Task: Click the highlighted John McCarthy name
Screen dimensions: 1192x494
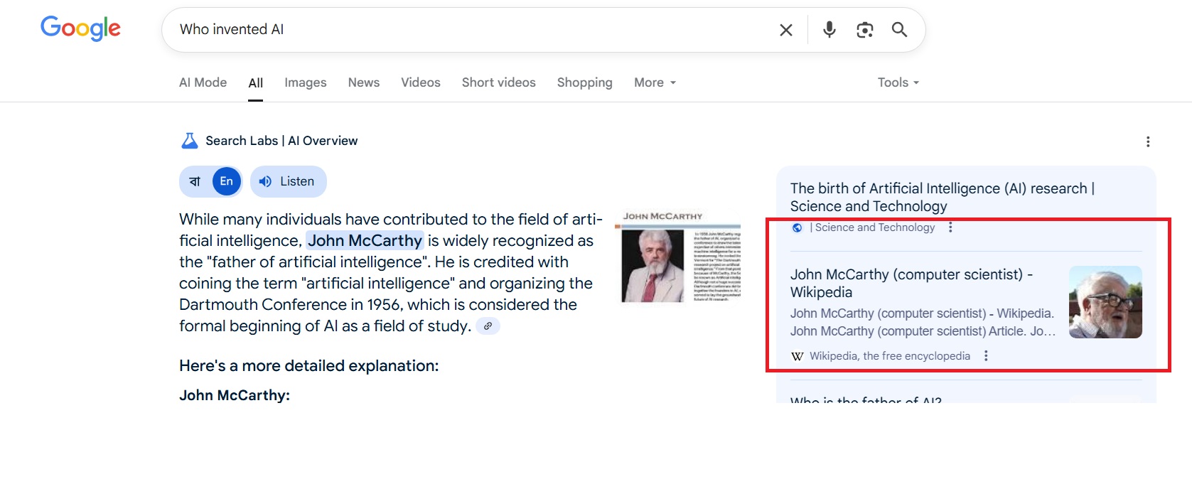Action: coord(365,241)
